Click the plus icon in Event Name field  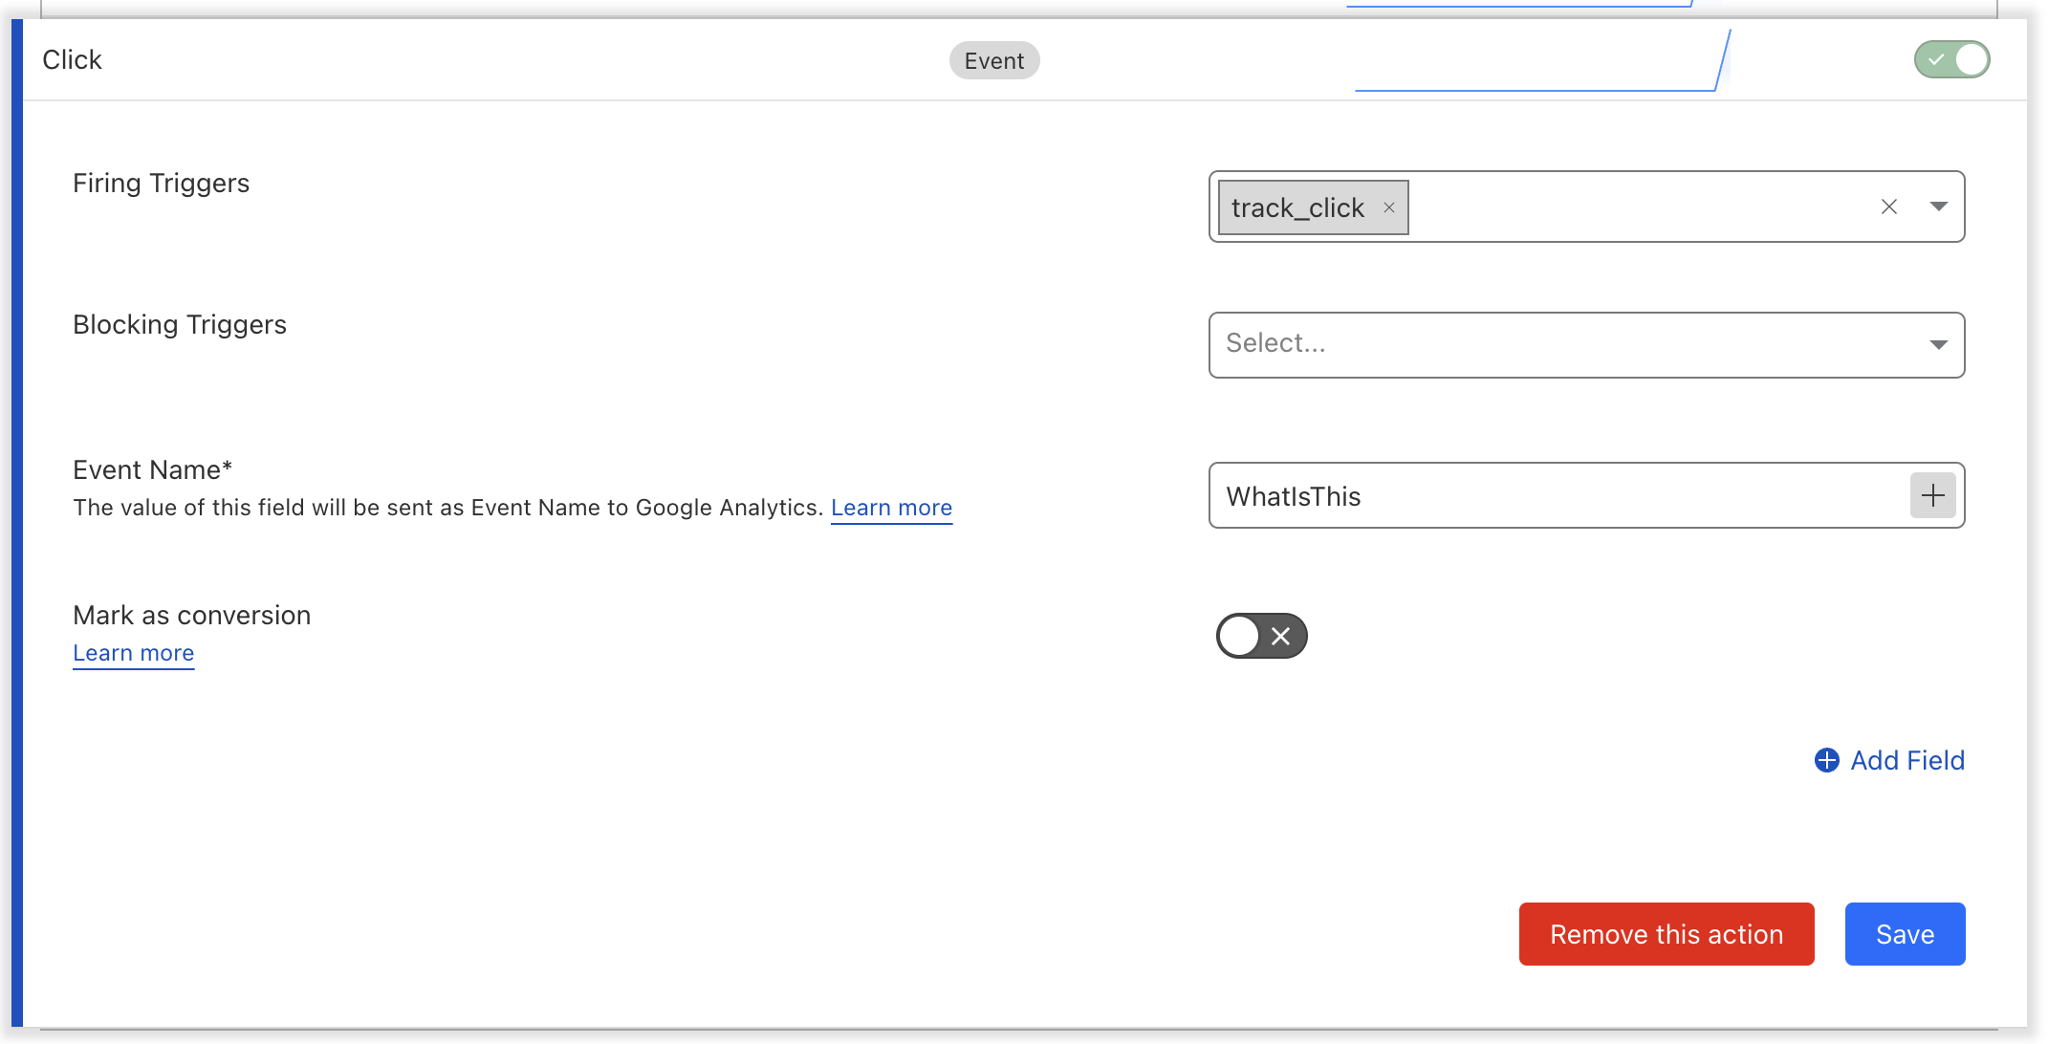(x=1932, y=495)
